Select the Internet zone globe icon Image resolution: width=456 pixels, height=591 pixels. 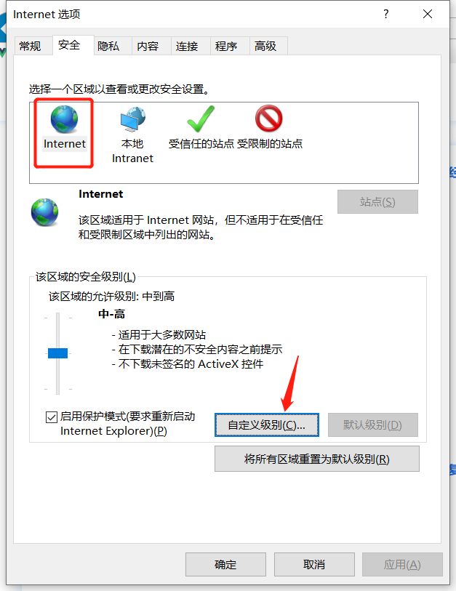click(64, 119)
